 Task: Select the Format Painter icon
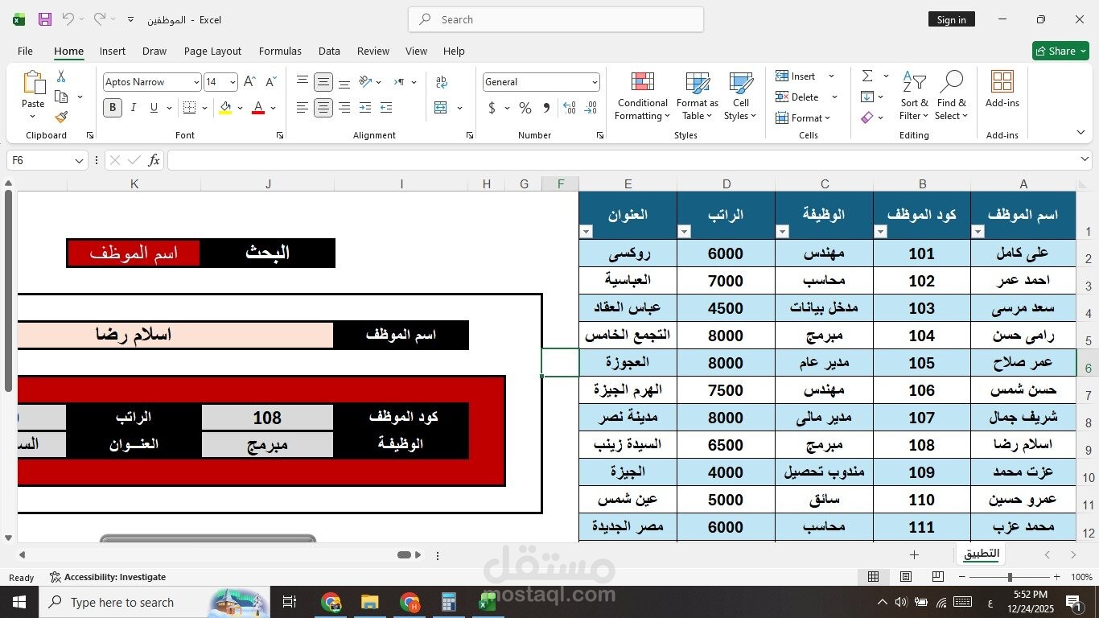click(x=60, y=117)
